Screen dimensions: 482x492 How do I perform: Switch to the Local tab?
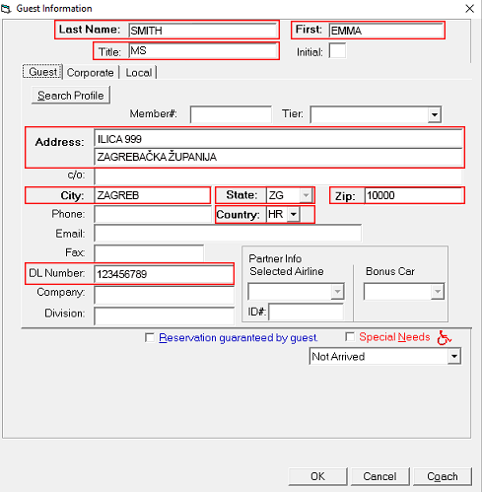(139, 73)
